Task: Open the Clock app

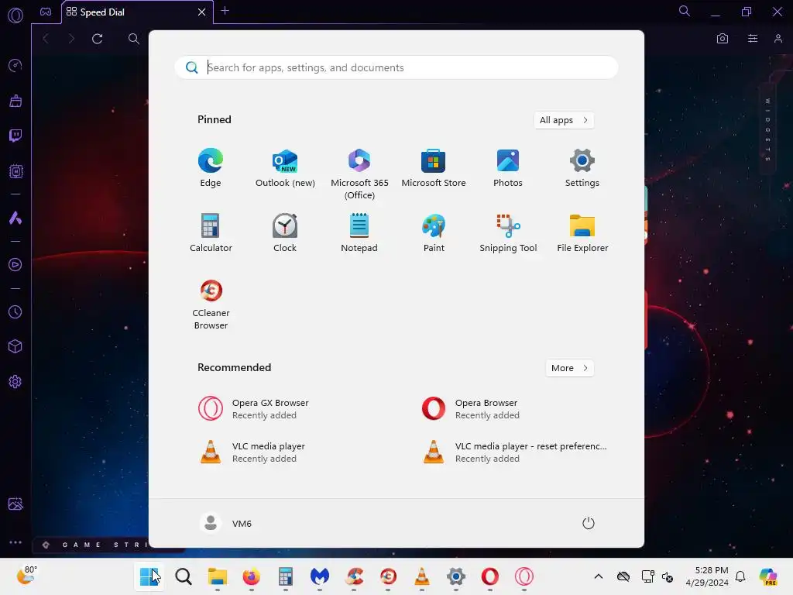Action: [285, 232]
